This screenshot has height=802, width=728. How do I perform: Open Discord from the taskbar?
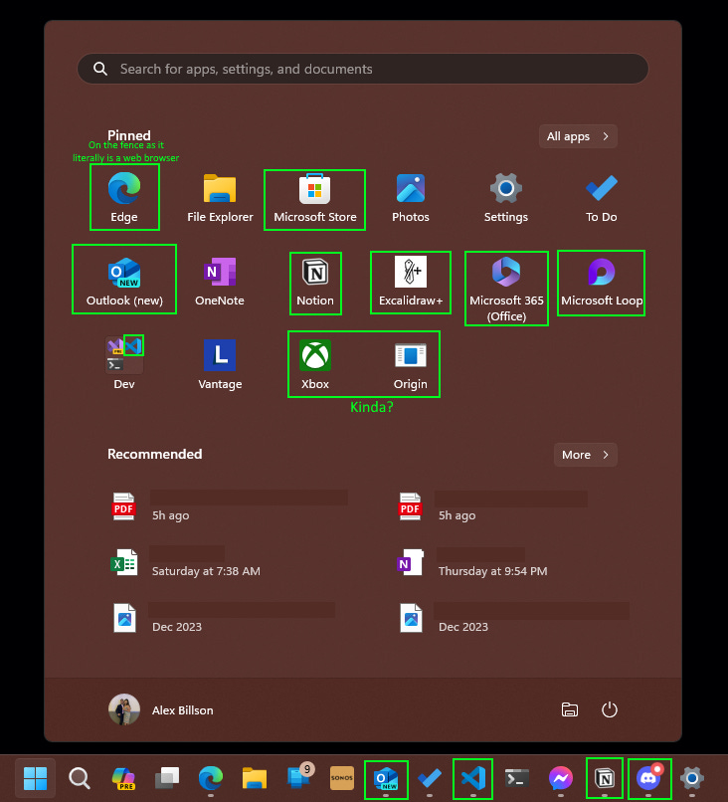tap(648, 777)
